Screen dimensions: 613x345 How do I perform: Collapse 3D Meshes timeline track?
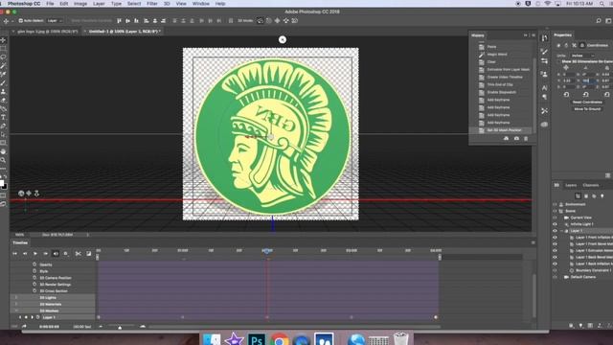coord(16,310)
